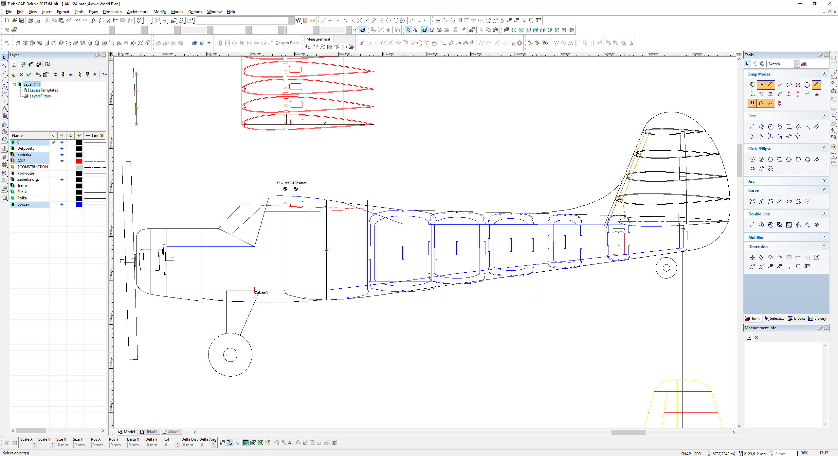838x456 pixels.
Task: Select the Rectangle tool in Line section
Action: (789, 127)
